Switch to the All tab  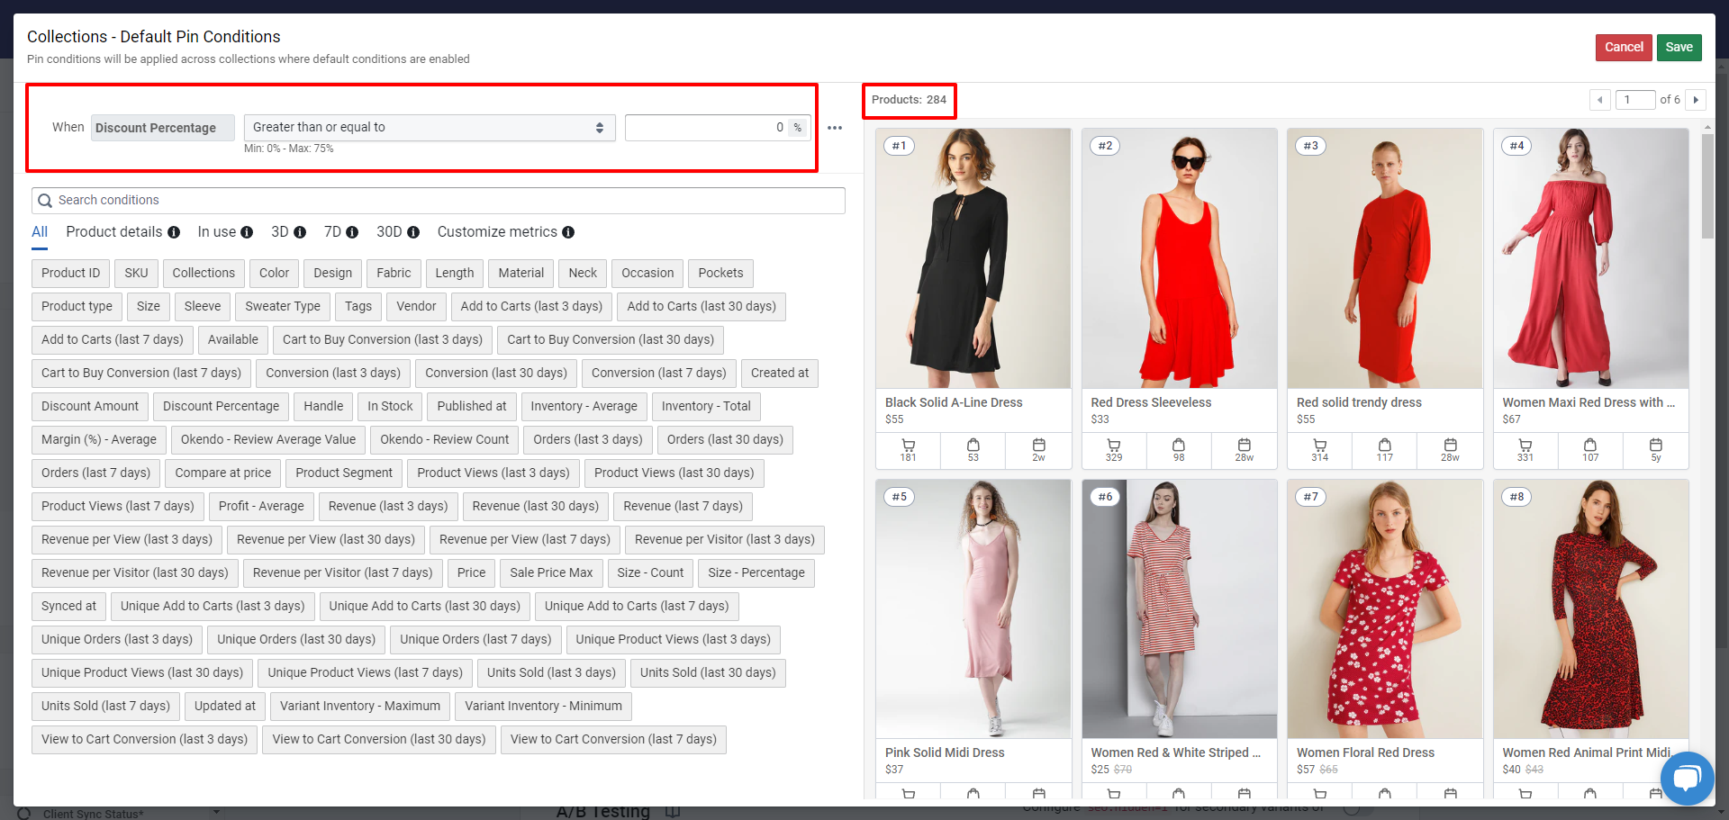[x=40, y=232]
